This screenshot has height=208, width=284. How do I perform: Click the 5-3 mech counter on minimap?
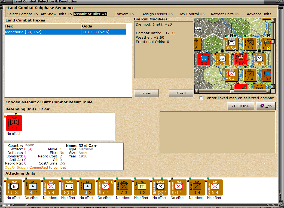click(222, 59)
